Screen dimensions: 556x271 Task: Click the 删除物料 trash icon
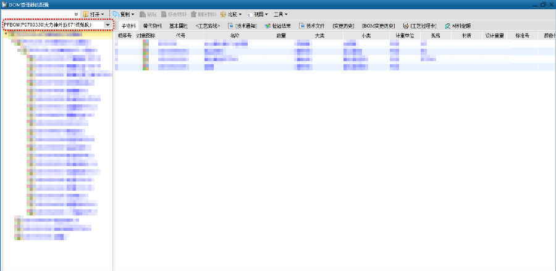(193, 14)
